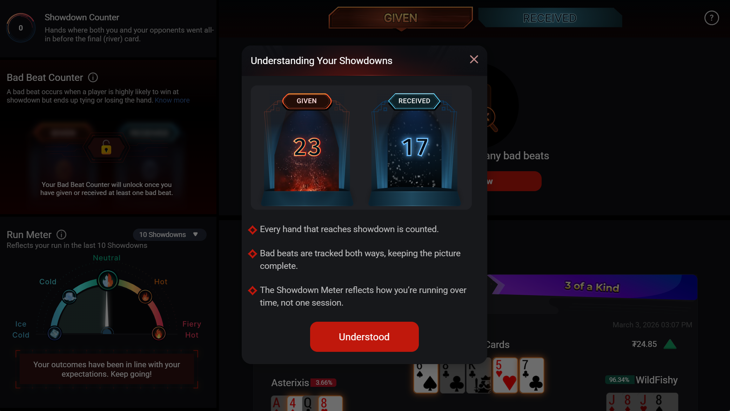The height and width of the screenshot is (411, 730).
Task: Close the Understanding Your Showdowns dialog
Action: click(474, 60)
